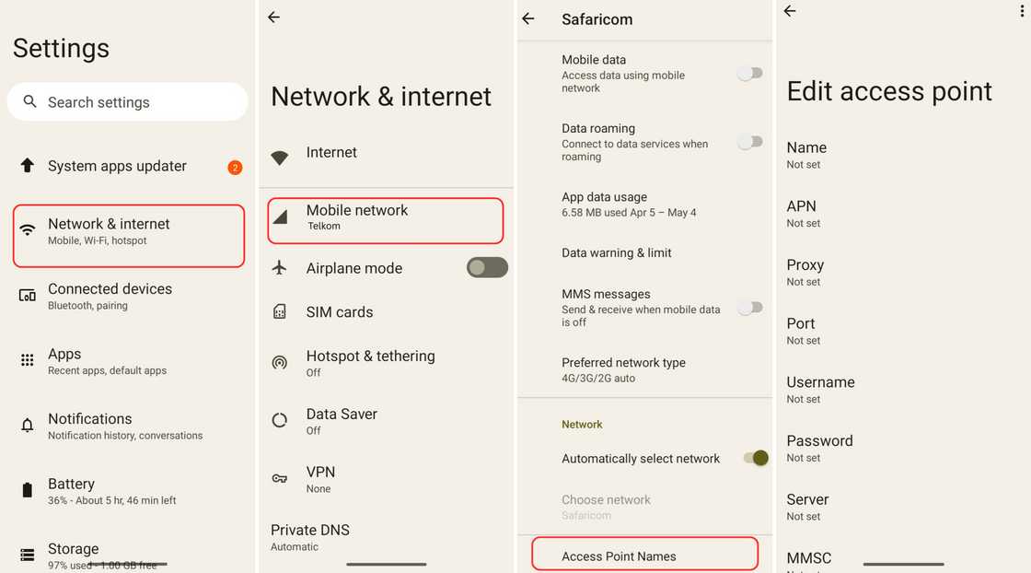
Task: Open the Network & internet settings entry
Action: pos(129,236)
